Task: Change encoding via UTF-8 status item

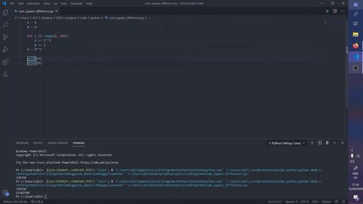Action: 305,202
